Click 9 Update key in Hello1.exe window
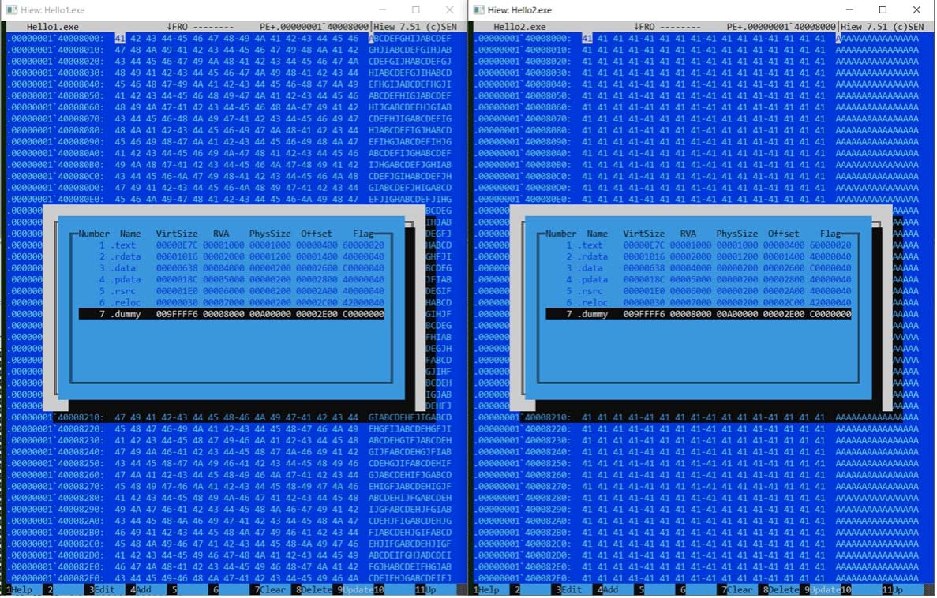 pos(354,589)
